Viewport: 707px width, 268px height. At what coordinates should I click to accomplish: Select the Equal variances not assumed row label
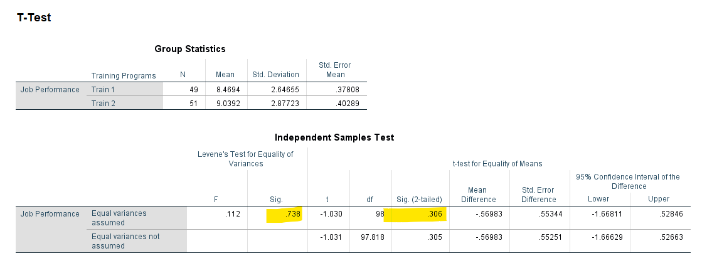[125, 241]
